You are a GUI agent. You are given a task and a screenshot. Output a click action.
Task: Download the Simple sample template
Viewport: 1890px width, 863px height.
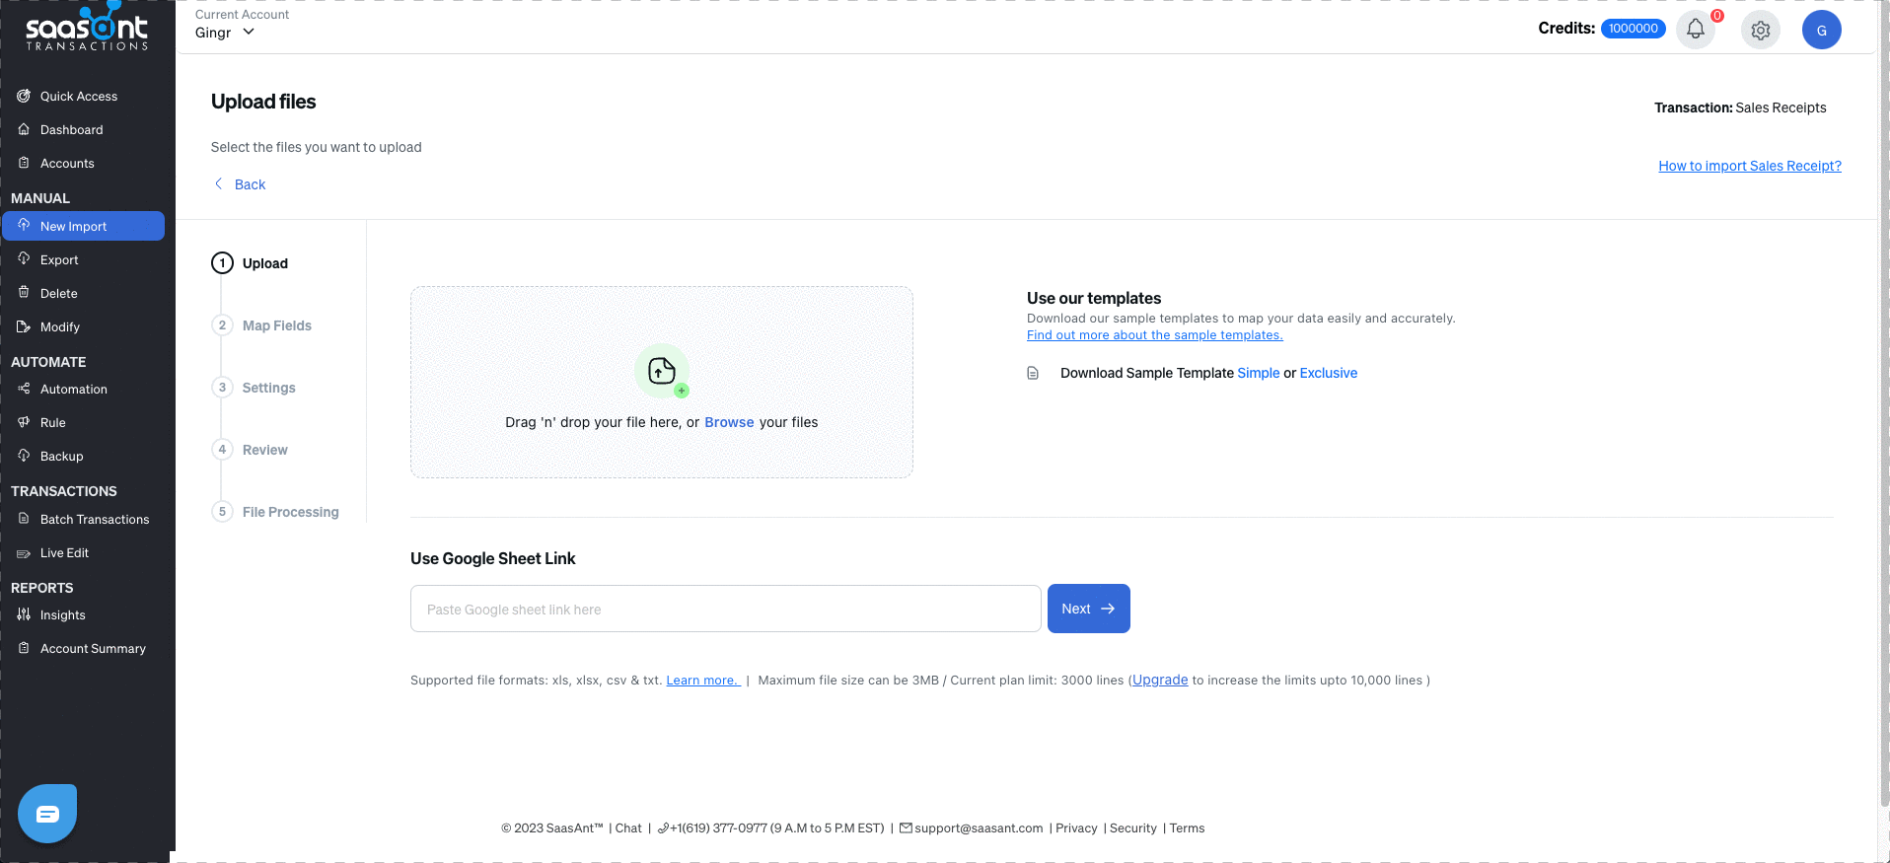(1259, 373)
